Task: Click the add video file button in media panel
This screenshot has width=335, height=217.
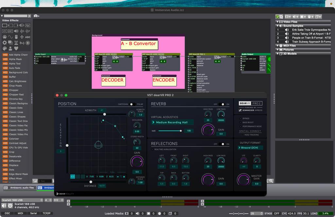Action: [x=289, y=17]
